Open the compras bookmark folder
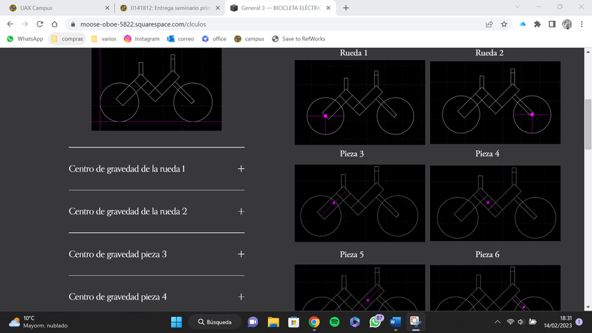 [67, 39]
